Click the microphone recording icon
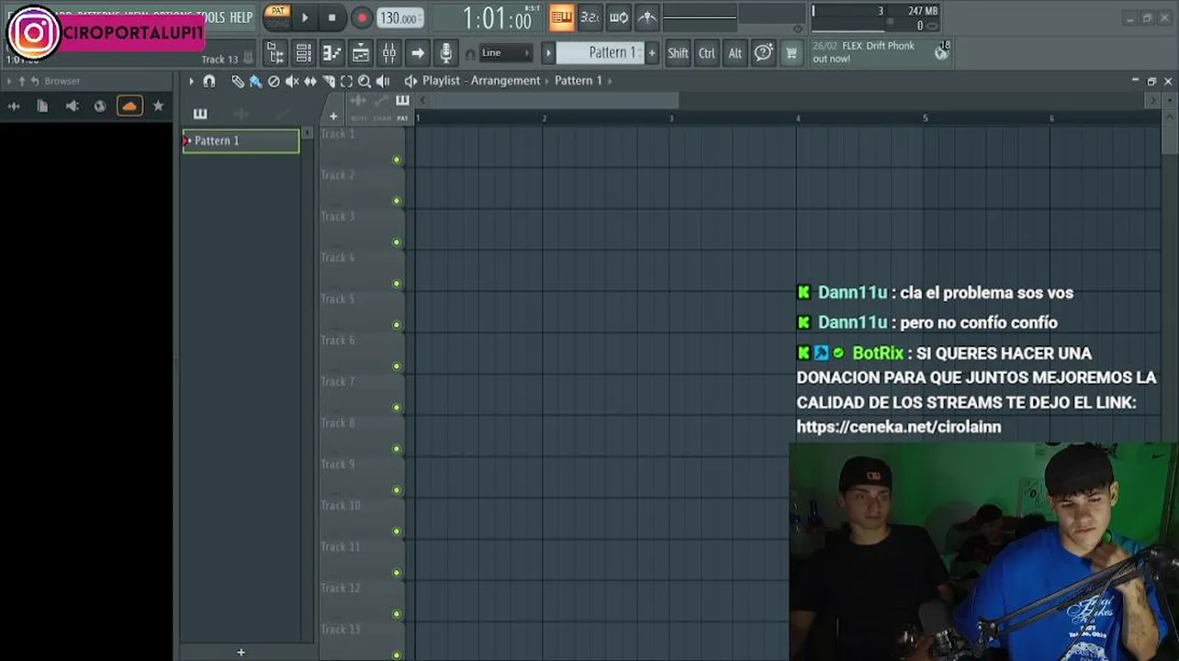1179x661 pixels. click(445, 53)
